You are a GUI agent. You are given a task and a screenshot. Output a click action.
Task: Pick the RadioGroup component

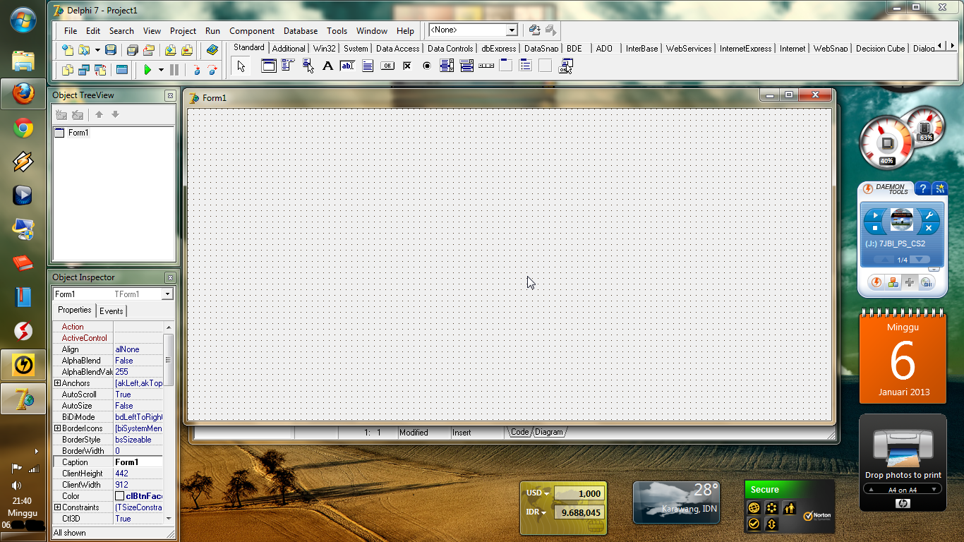pos(526,66)
